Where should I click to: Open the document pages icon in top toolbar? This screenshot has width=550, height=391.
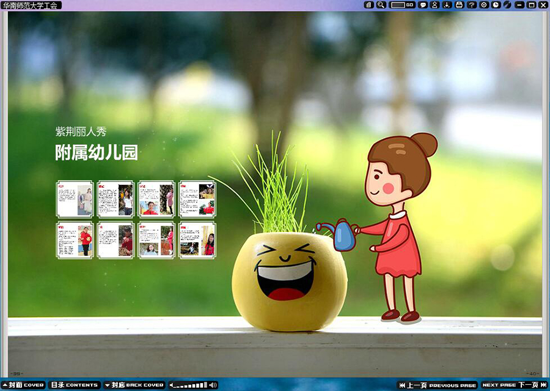[x=369, y=5]
